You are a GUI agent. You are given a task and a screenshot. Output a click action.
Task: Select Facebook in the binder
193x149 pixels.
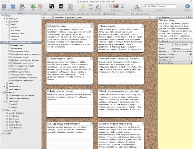tap(15, 37)
